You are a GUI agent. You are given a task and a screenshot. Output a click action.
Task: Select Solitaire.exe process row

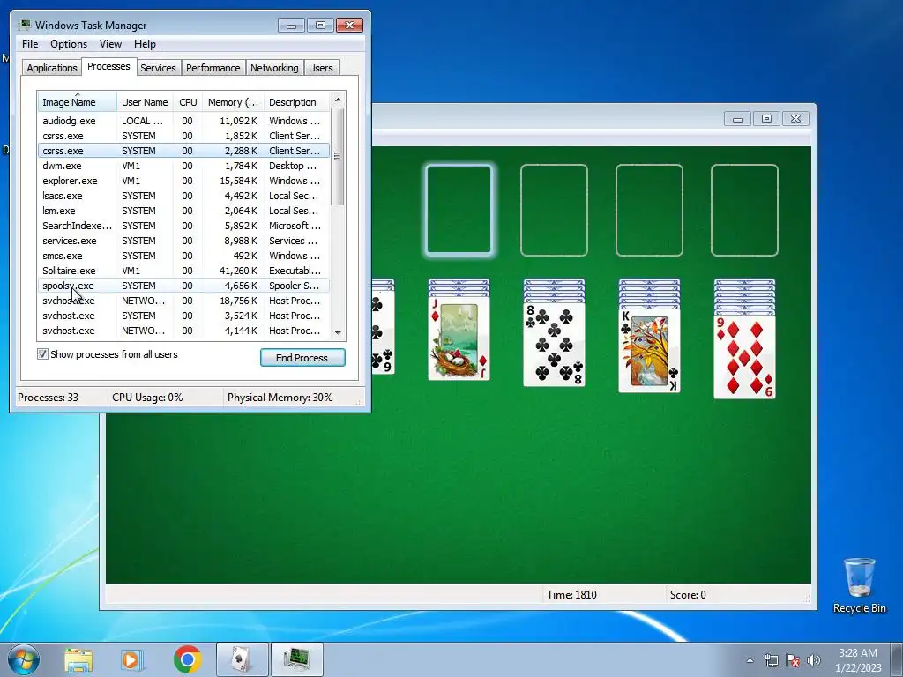(x=183, y=271)
